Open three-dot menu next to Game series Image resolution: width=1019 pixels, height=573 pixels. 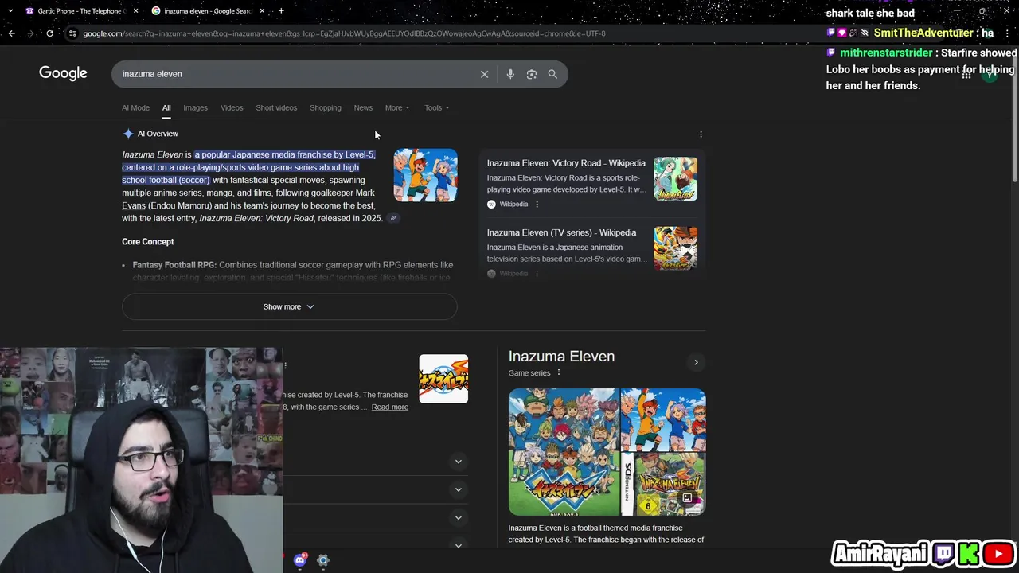pos(558,372)
